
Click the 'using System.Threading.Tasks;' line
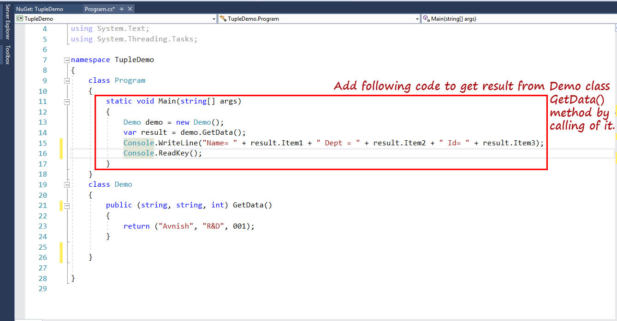pos(134,39)
